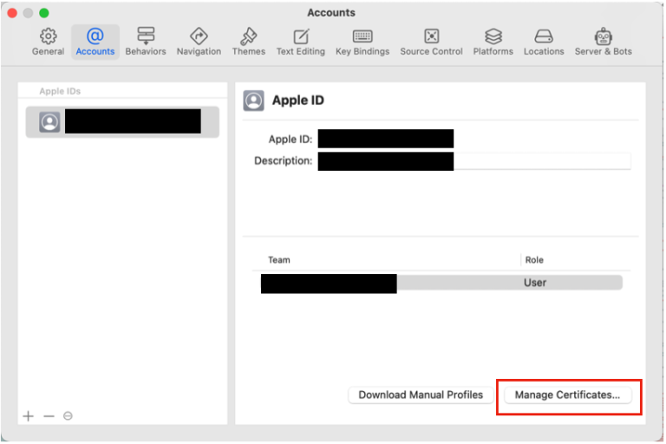Viewport: 666px width, 444px height.
Task: Add a new account with plus button
Action: pos(28,416)
